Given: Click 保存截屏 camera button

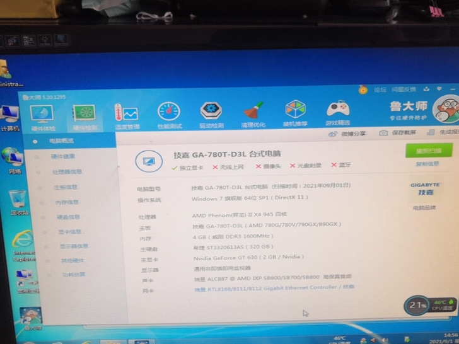Looking at the screenshot, I should [x=397, y=133].
